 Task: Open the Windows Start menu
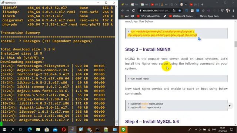pyautogui.click(x=4, y=130)
